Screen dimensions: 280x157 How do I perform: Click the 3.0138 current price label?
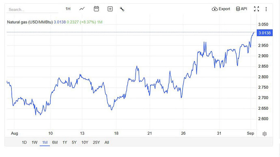point(265,33)
